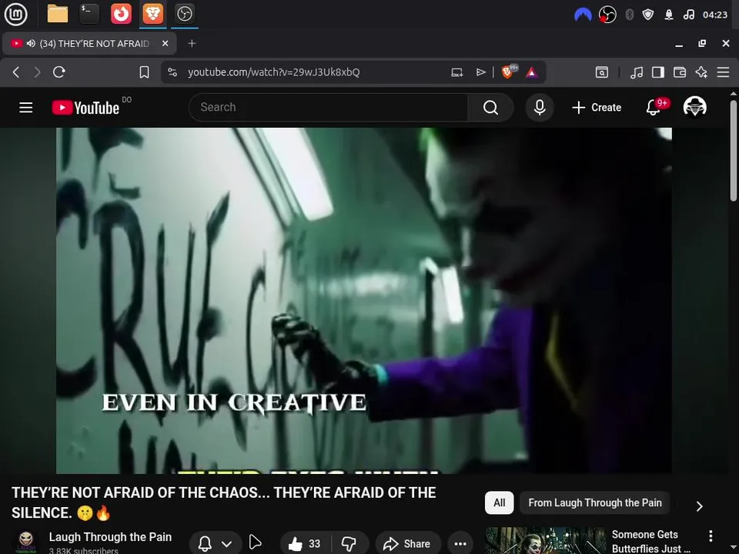Open the YouTube guide menu

26,108
